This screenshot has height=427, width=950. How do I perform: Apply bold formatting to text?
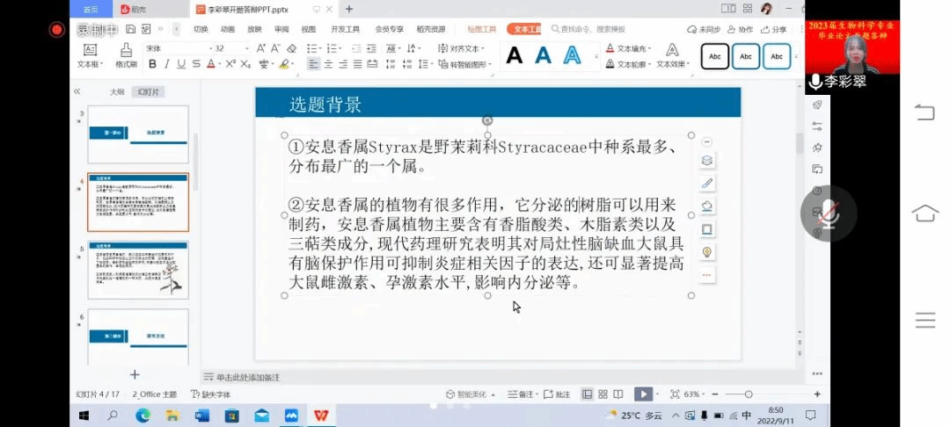153,64
